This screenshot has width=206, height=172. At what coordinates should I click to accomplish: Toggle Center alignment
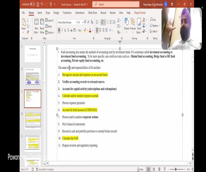coord(100,30)
